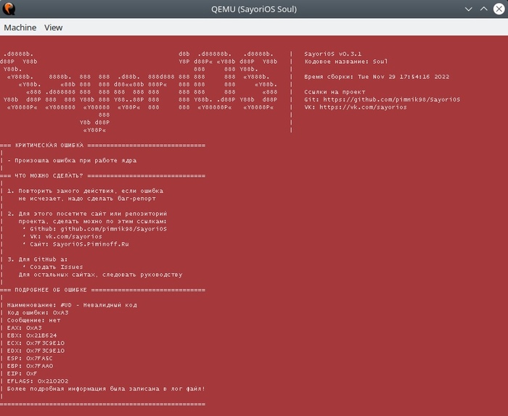Image resolution: width=508 pixels, height=416 pixels.
Task: Click the line 'Сообщение: нет'
Action: coord(33,320)
